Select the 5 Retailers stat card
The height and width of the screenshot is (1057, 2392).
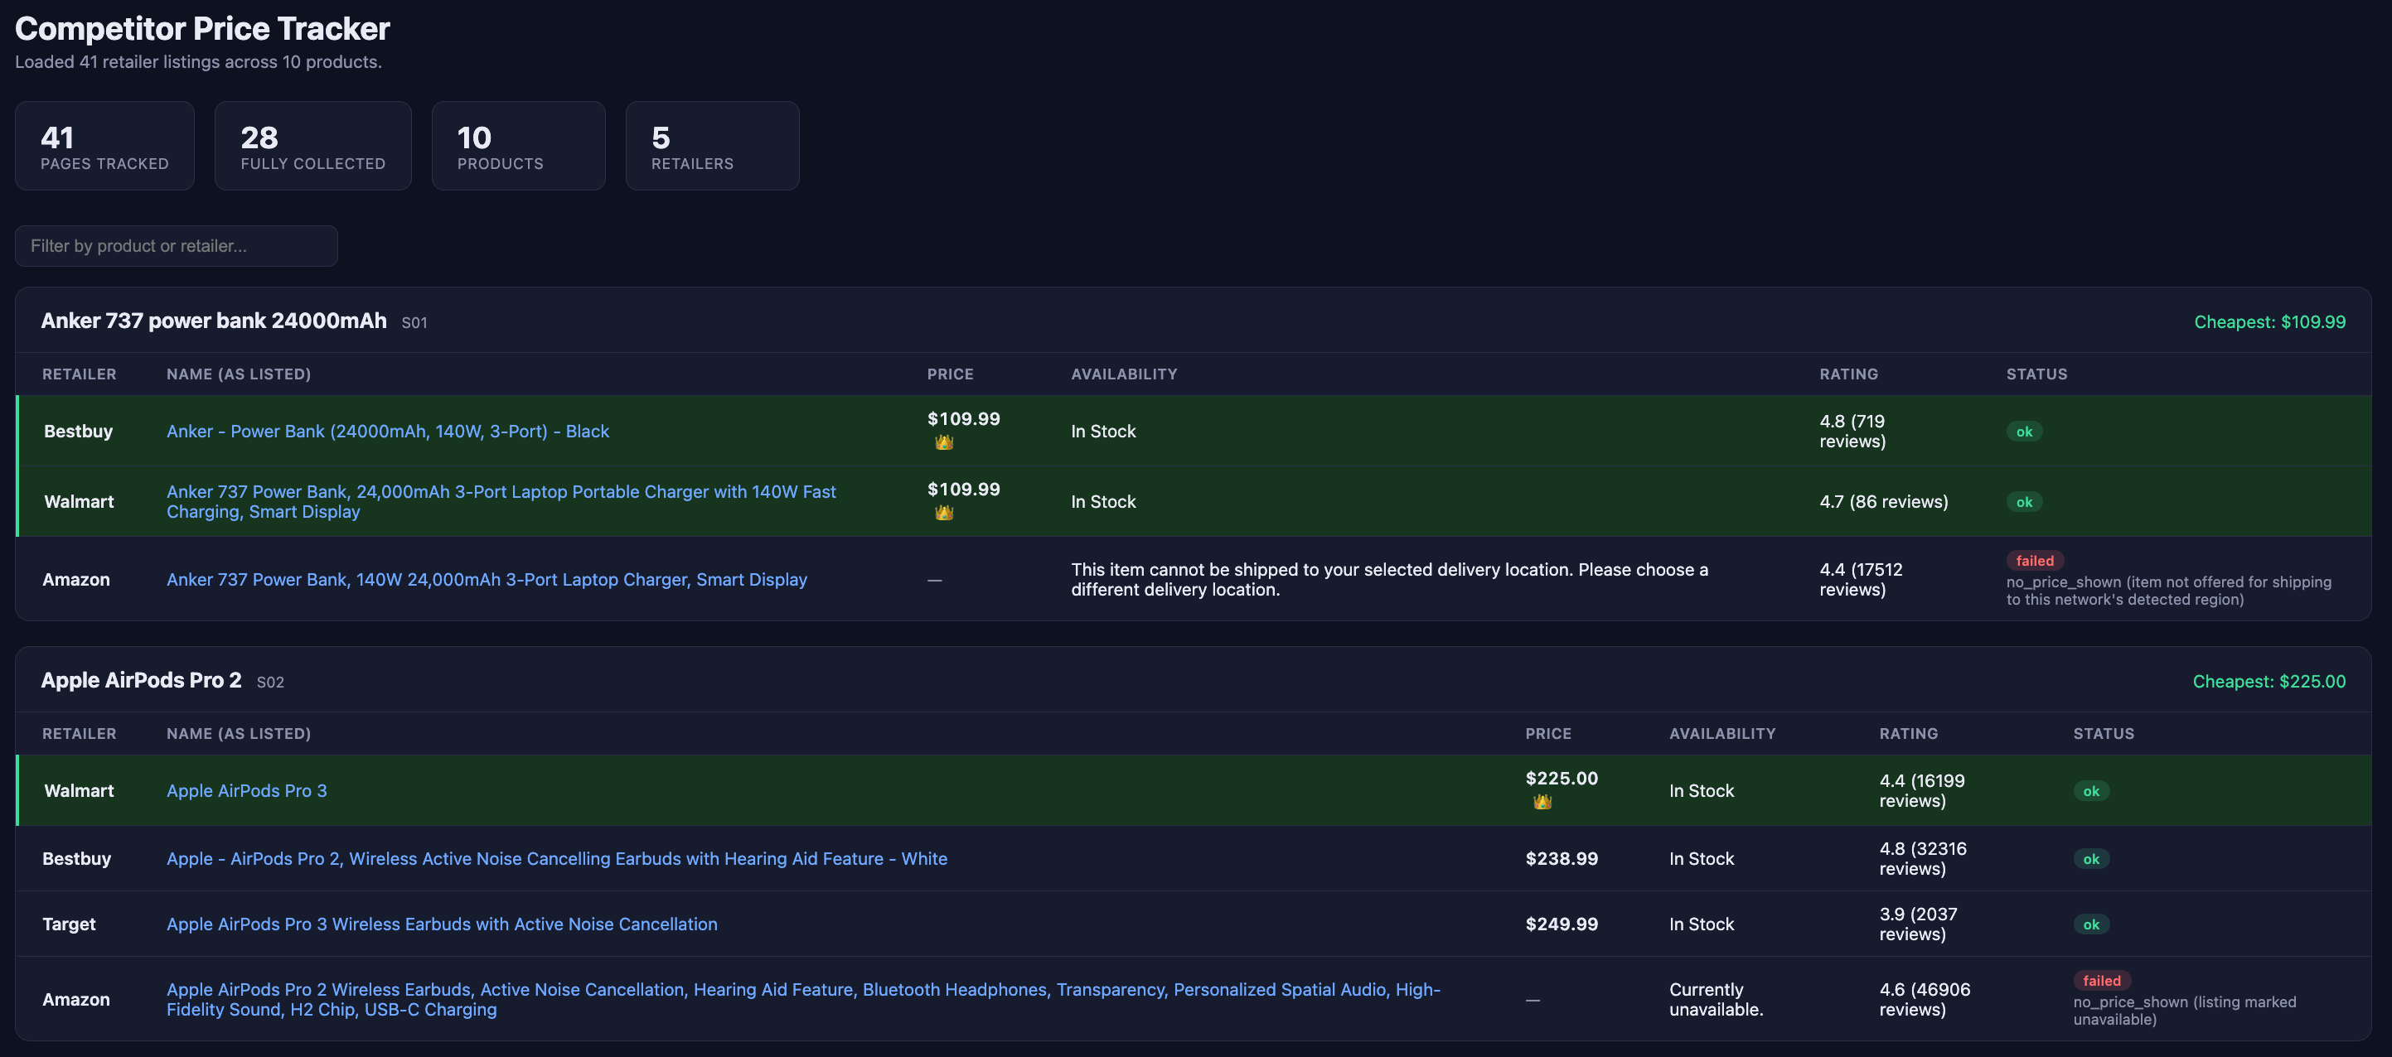712,146
